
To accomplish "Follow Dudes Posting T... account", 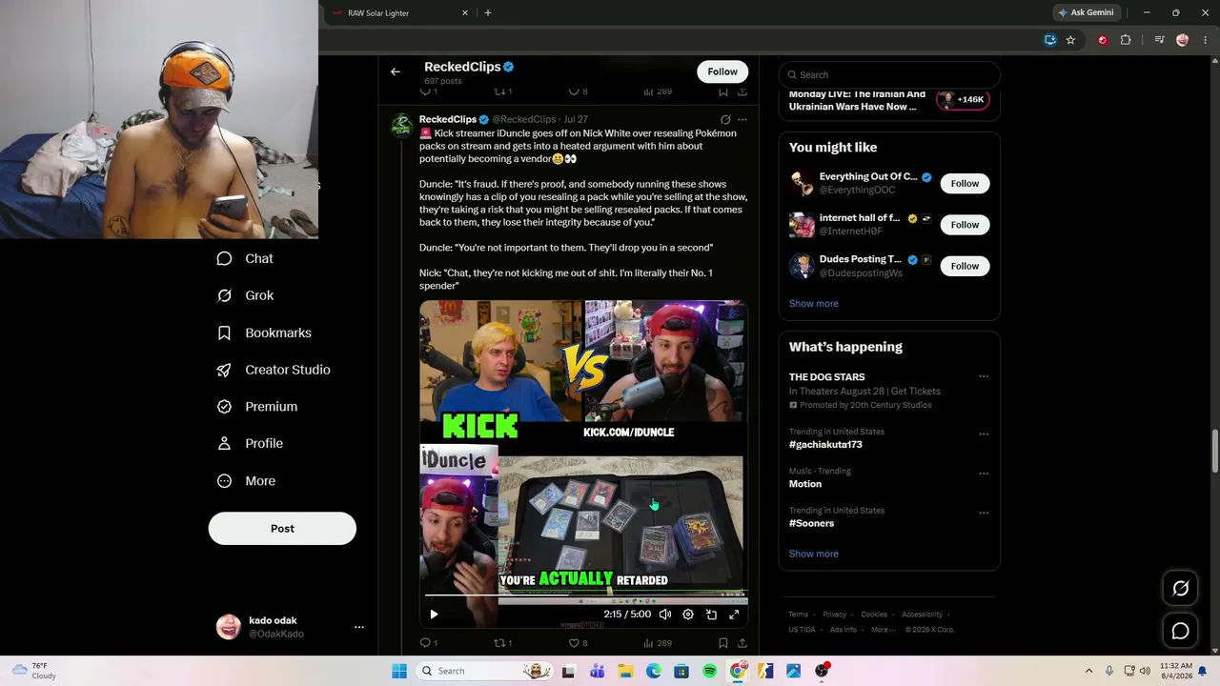I will point(965,266).
